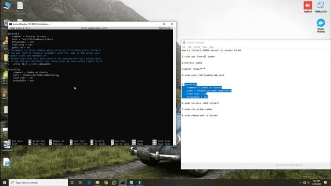The width and height of the screenshot is (331, 186).
Task: Click the 'Cut Text' shortcut label in nano
Action: pyautogui.click(x=79, y=141)
